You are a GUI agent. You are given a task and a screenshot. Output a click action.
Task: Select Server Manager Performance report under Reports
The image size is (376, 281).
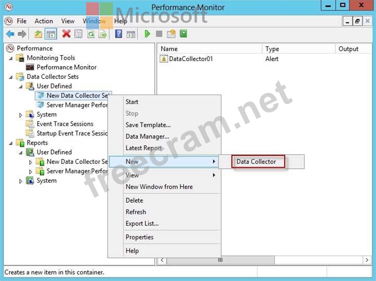77,171
